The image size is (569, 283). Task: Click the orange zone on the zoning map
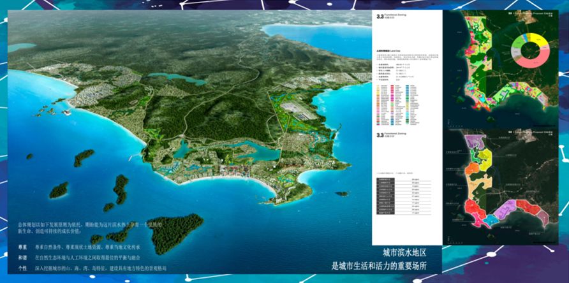coord(472,169)
